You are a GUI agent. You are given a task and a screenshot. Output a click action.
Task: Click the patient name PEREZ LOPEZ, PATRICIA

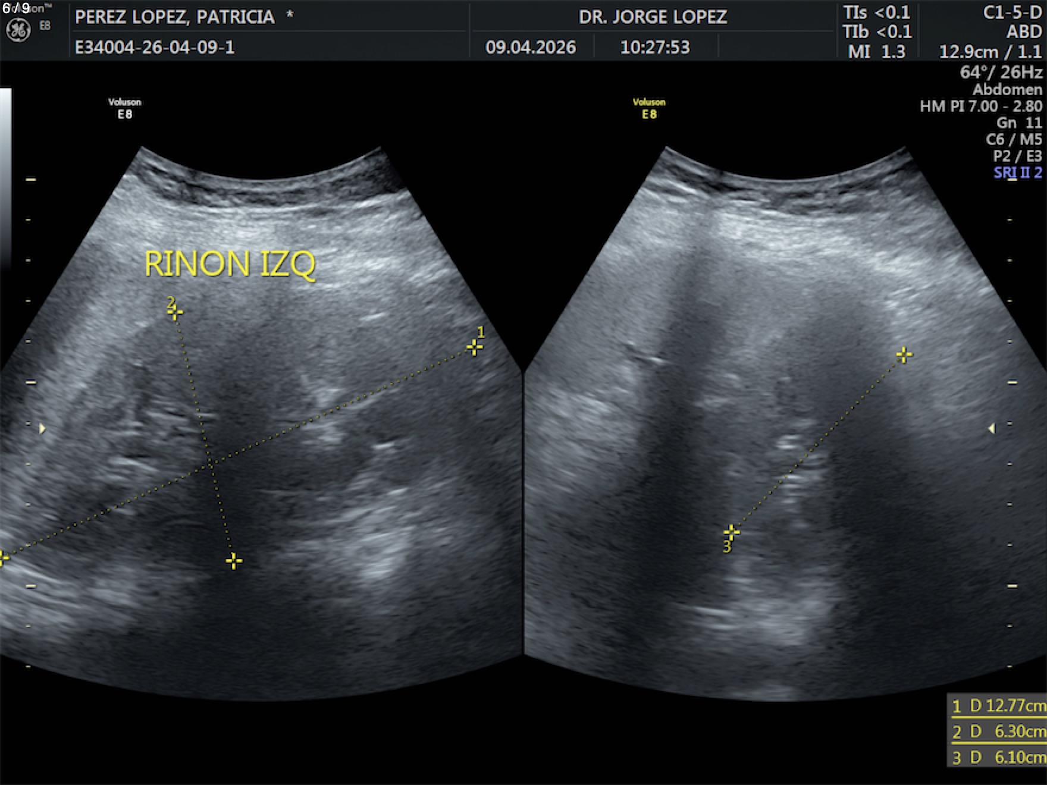tap(175, 17)
